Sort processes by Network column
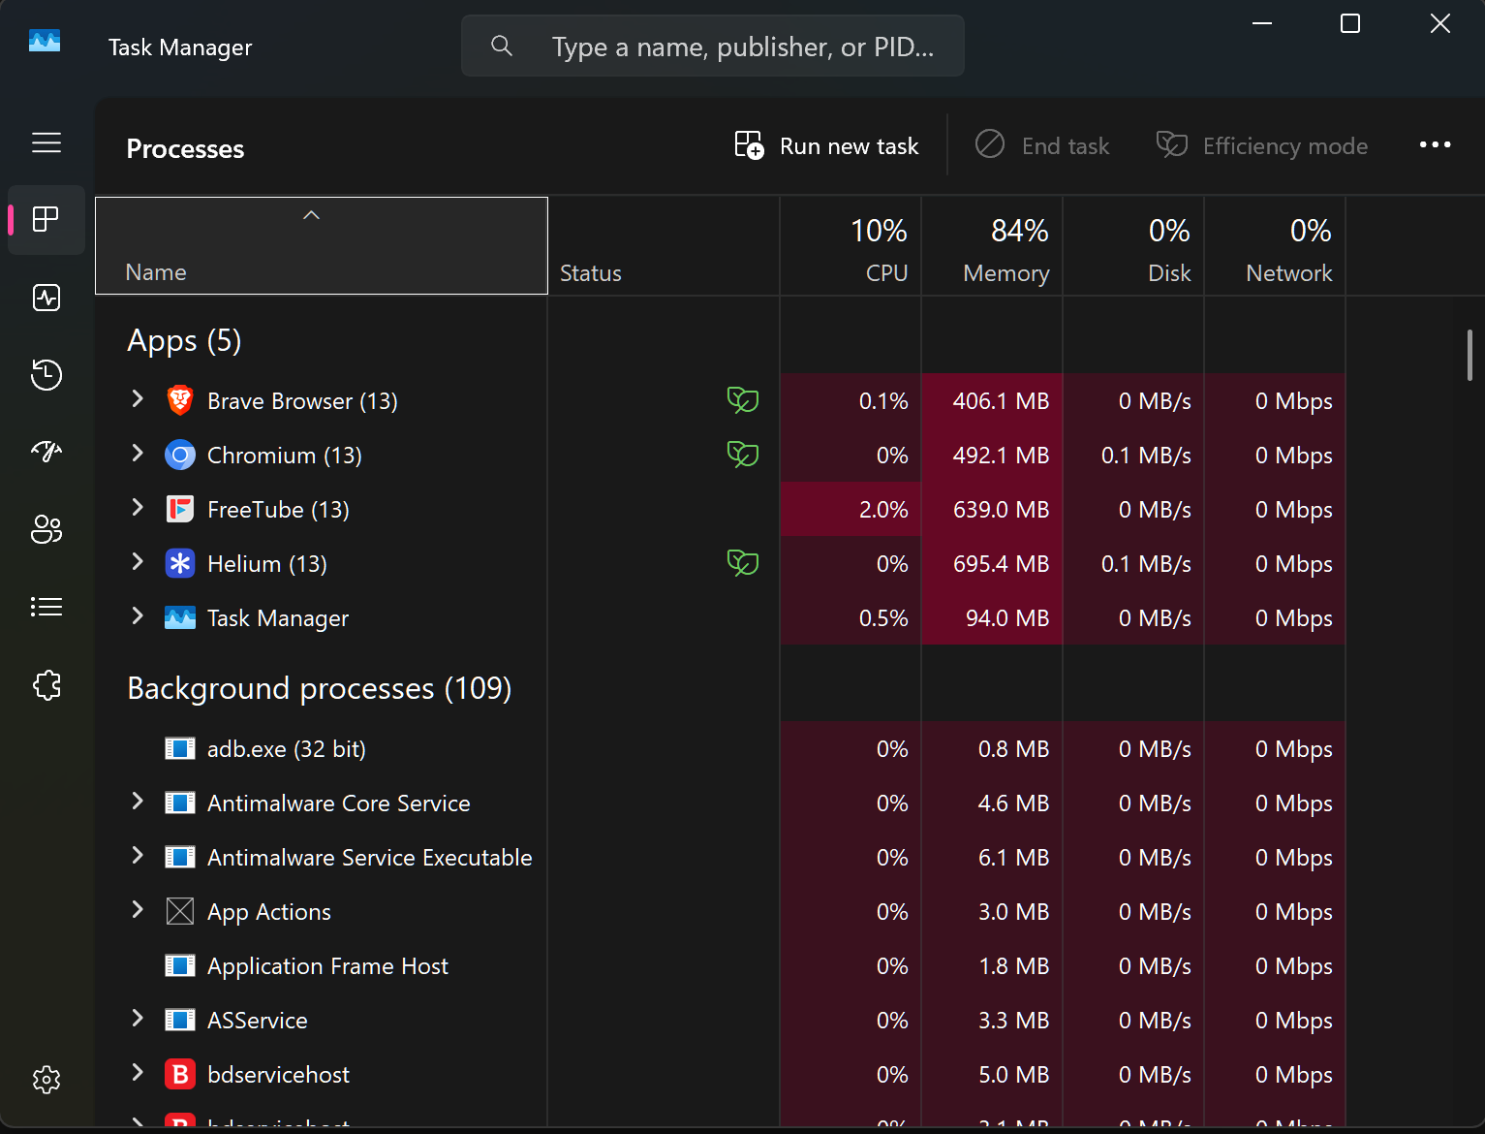Screen dimensions: 1485x1134 point(1275,245)
